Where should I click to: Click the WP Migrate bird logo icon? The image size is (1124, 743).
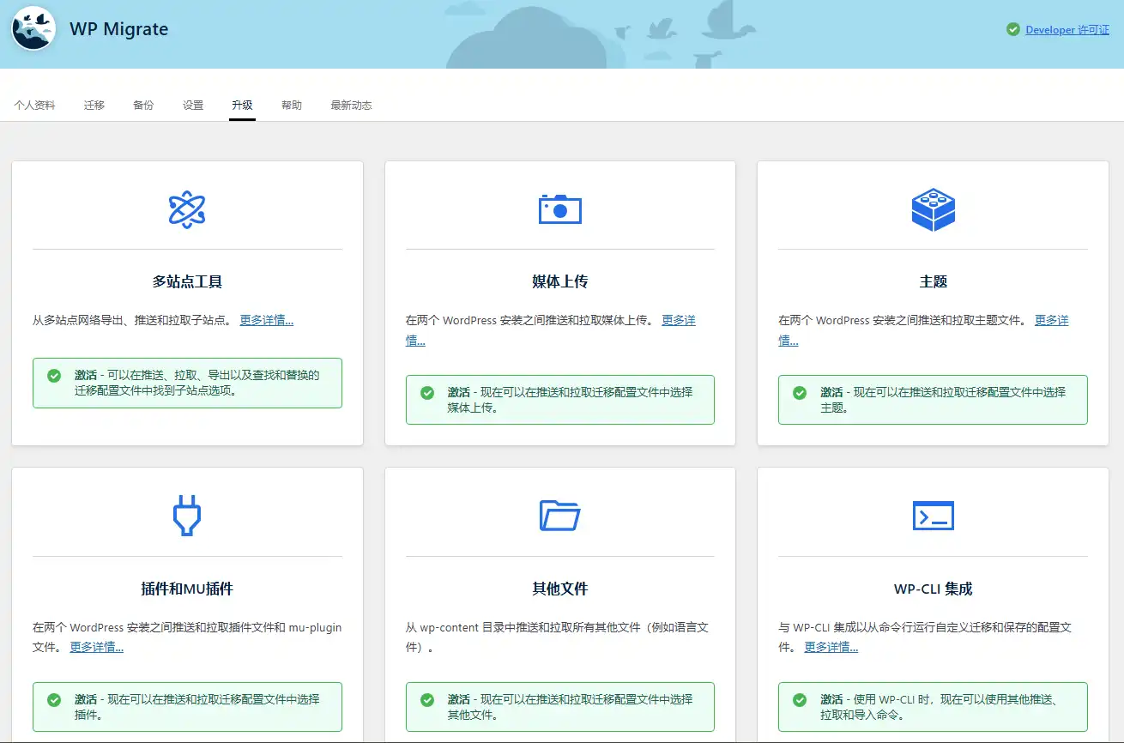33,28
